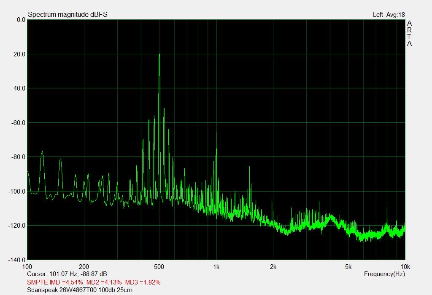Click the 200 Hz x-axis tick label

(84, 266)
